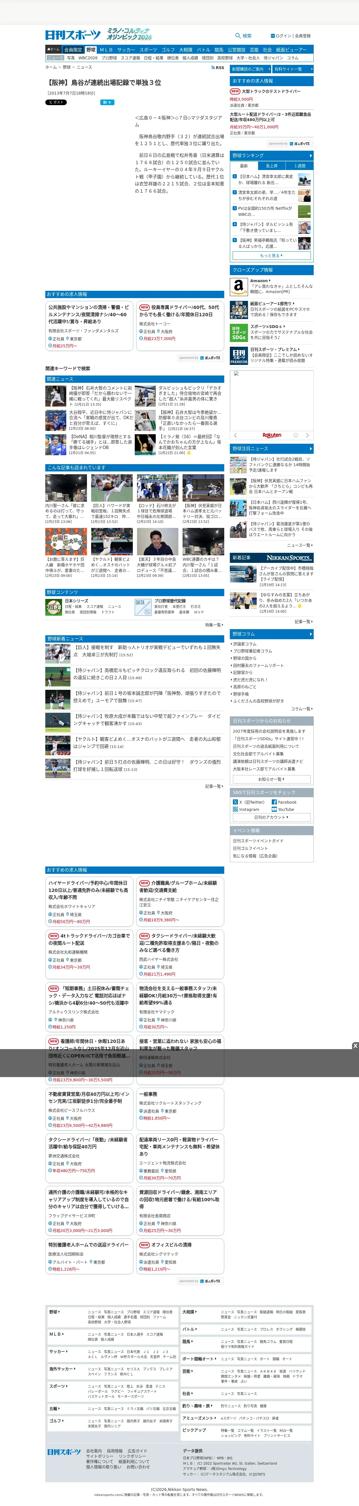Expand the footer 大相撲 category arrow
The image size is (359, 1506).
[x=196, y=1311]
